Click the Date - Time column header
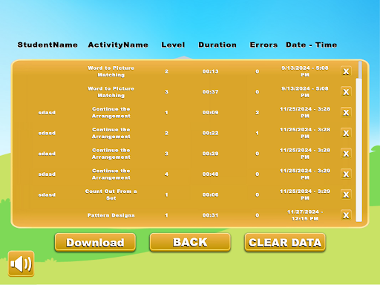The image size is (380, 285). pos(312,45)
